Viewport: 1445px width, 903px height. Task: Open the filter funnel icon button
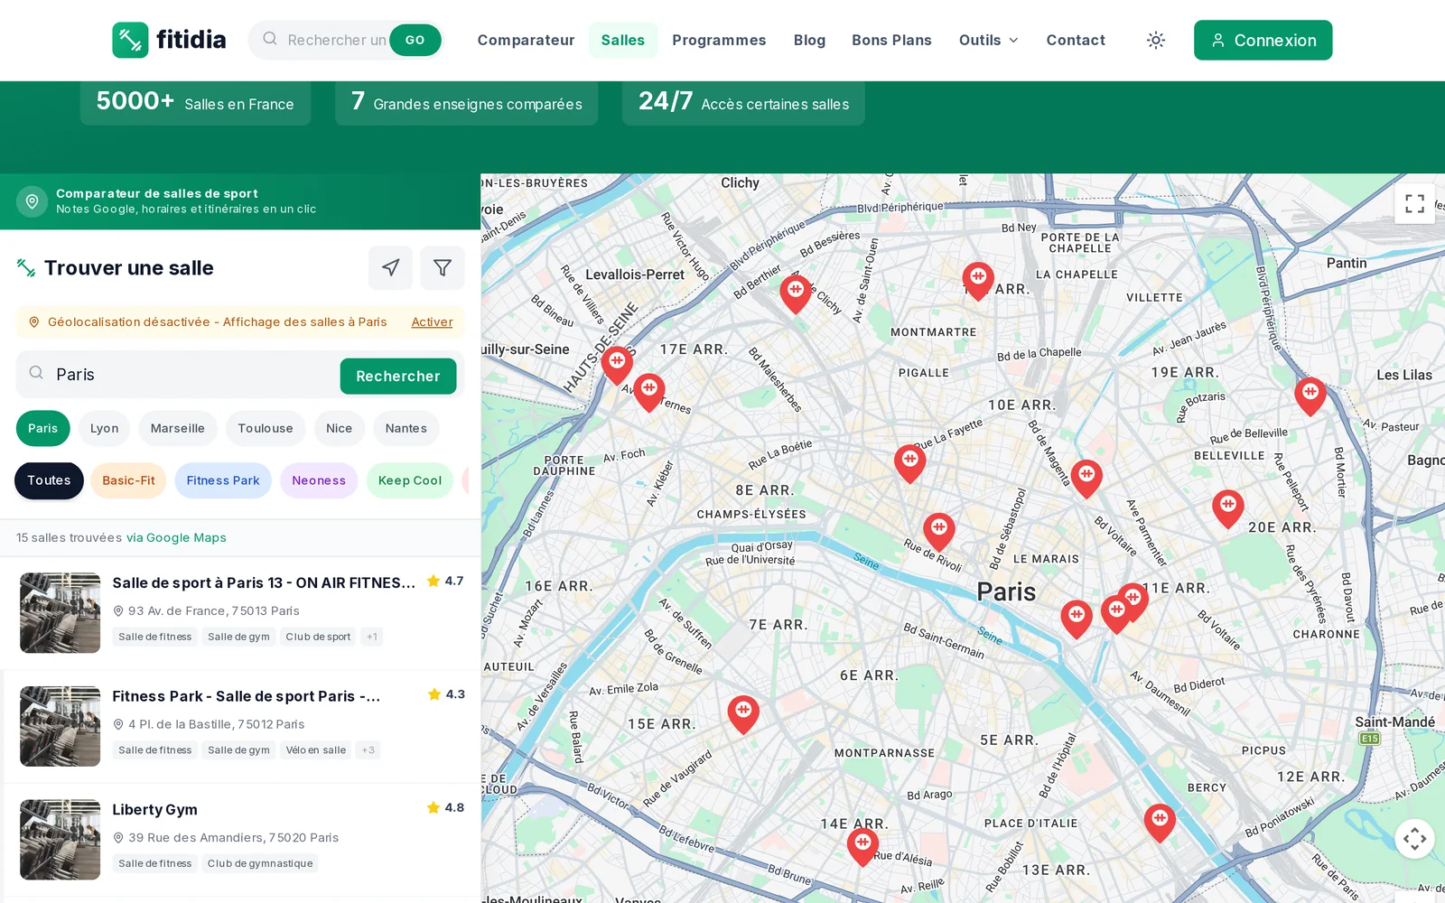point(443,267)
